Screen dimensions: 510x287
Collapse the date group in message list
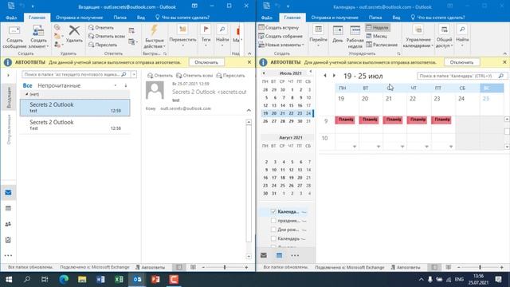[x=26, y=94]
